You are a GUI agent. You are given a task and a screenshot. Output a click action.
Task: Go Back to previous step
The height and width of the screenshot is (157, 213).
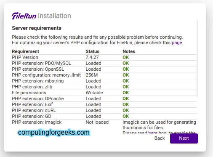[x=160, y=138]
